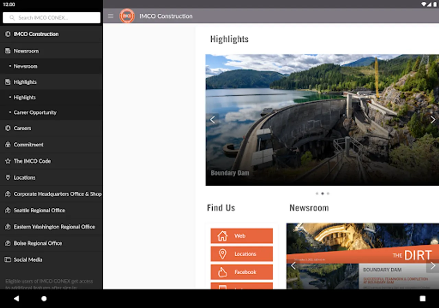Click the Social Media folder icon

[8, 260]
